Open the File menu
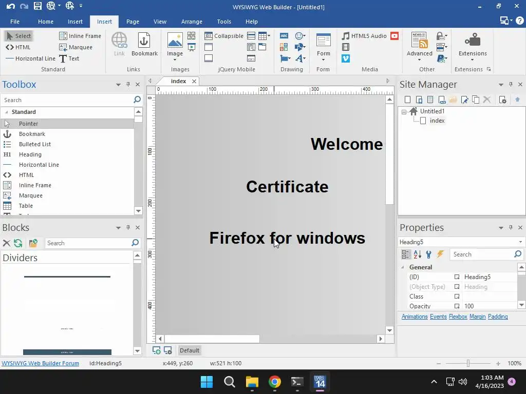Viewport: 526px width, 394px height. click(15, 22)
